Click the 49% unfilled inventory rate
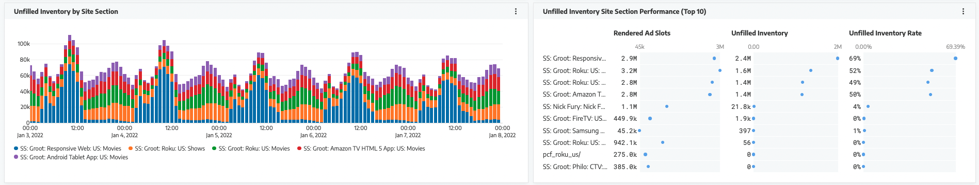979x185 pixels. pos(855,83)
